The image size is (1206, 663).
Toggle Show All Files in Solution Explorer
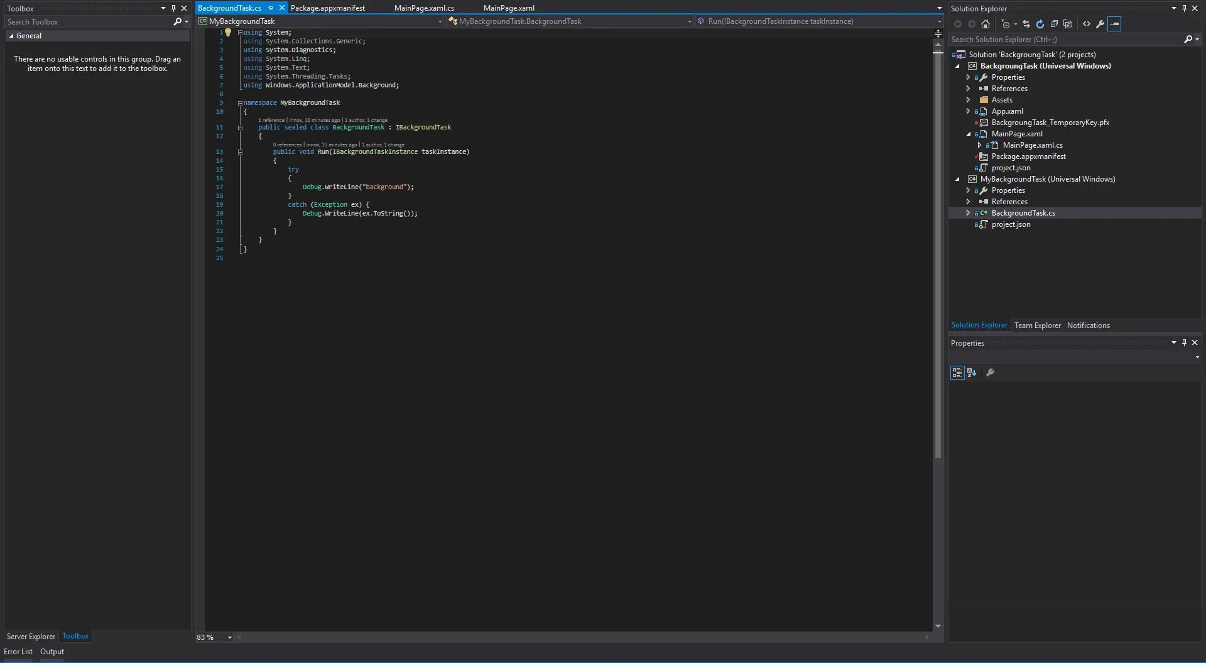[1068, 24]
